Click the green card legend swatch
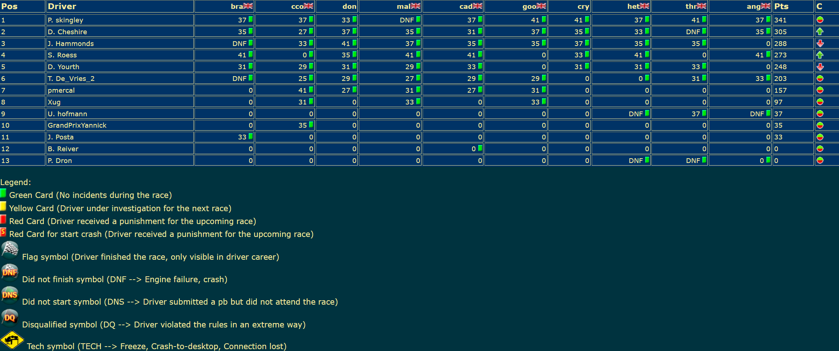 3,193
